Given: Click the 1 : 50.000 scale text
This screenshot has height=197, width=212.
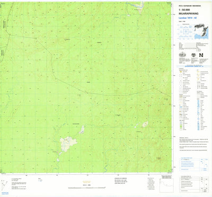Looking at the screenshot, I should click(184, 10).
